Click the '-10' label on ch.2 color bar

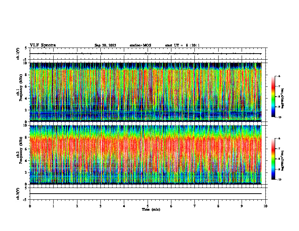pyautogui.click(x=279, y=180)
